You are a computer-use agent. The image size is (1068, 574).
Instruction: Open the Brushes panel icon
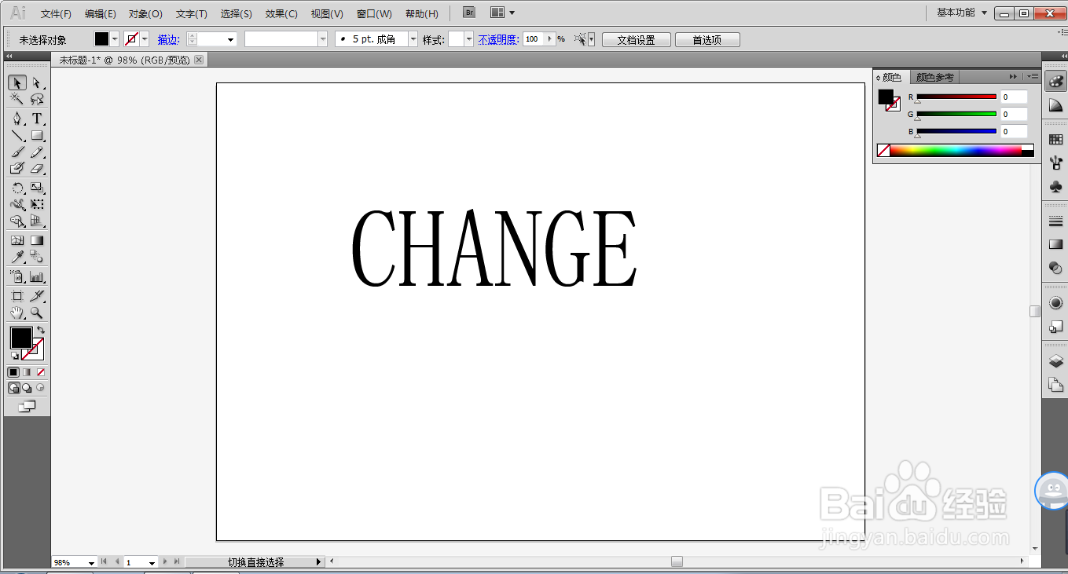(1055, 163)
